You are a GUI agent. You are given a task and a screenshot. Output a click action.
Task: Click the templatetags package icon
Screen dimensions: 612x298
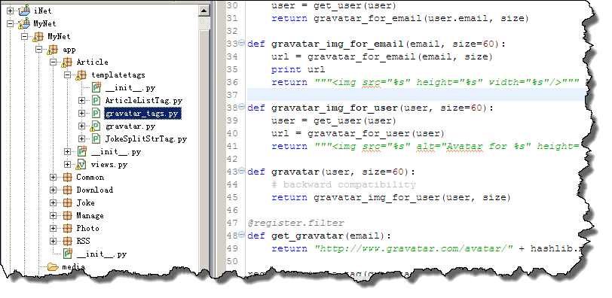[x=81, y=74]
